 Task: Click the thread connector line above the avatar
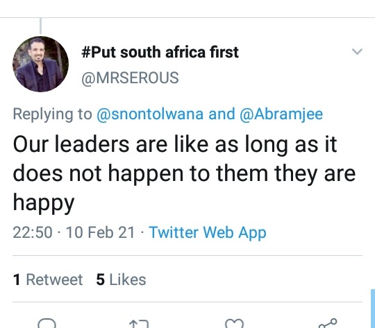click(41, 26)
